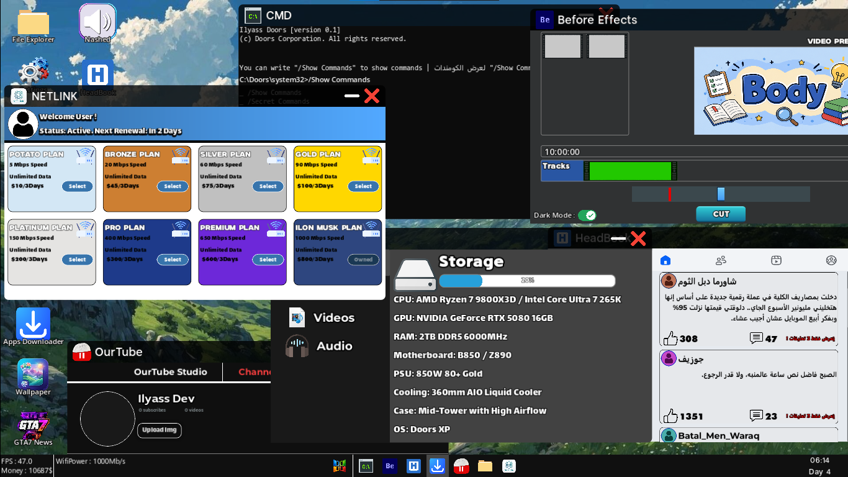
Task: Open the Channel tab in OurTube
Action: pyautogui.click(x=255, y=372)
